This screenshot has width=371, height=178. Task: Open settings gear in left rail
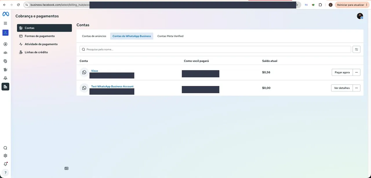[5, 156]
